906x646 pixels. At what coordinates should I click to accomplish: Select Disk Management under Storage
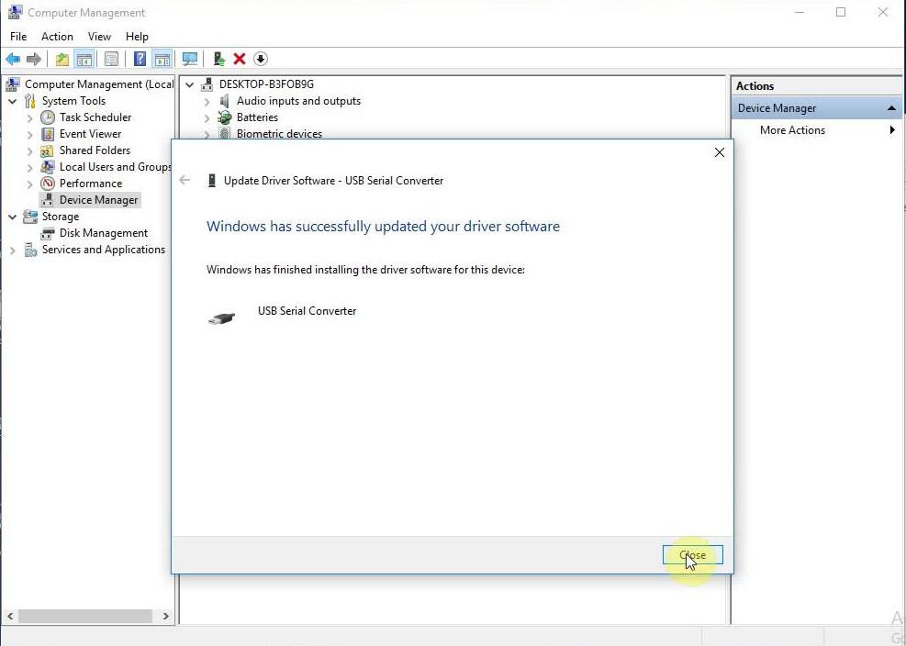(104, 233)
